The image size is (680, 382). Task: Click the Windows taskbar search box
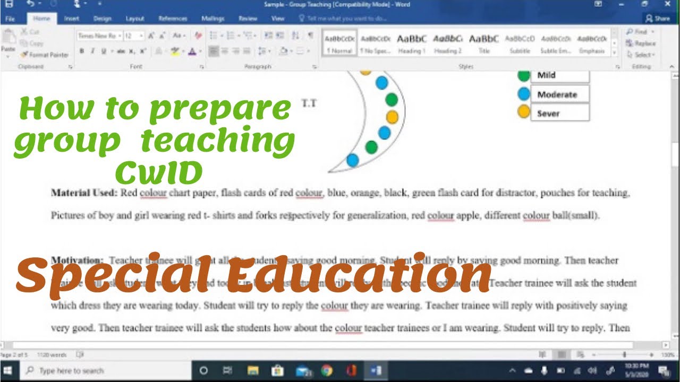(106, 370)
